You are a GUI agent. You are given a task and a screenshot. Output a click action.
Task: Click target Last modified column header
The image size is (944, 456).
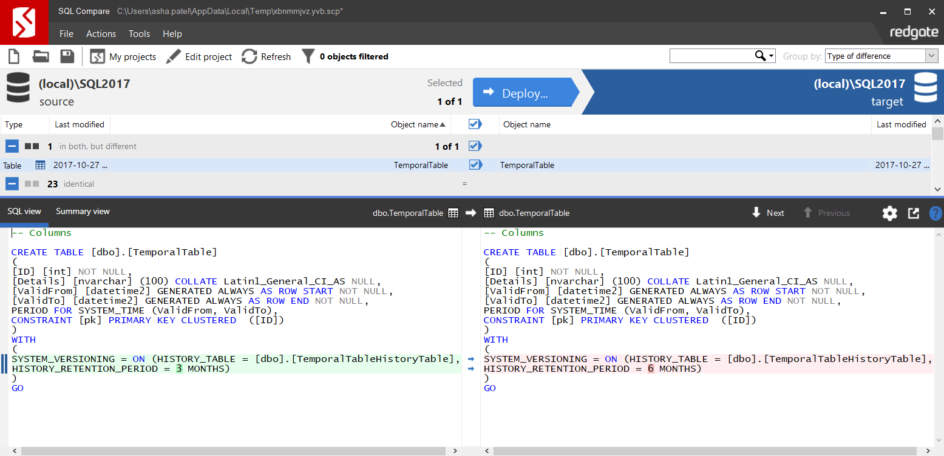[902, 124]
